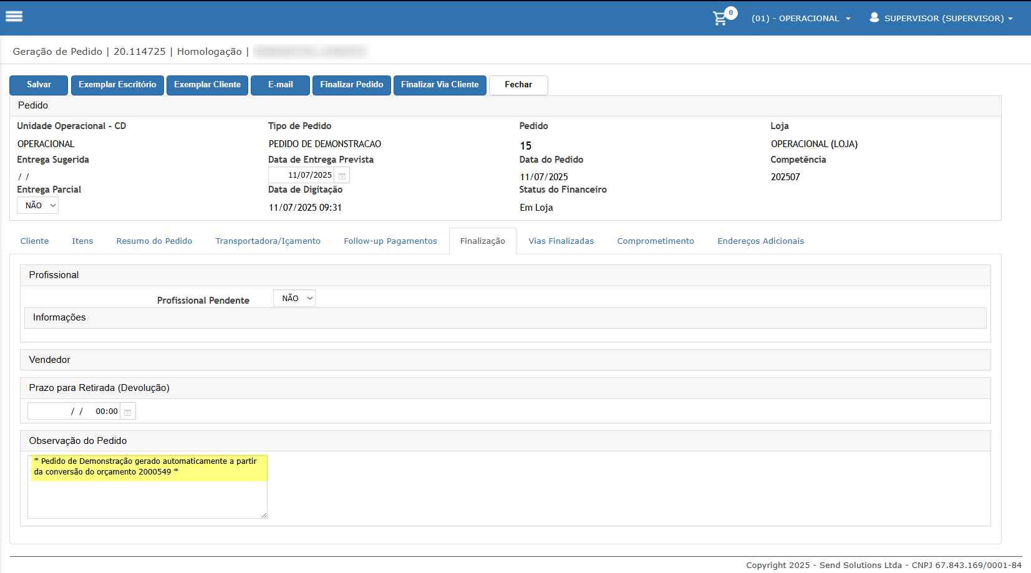Select the Finalização tab
The height and width of the screenshot is (573, 1031).
(x=483, y=241)
